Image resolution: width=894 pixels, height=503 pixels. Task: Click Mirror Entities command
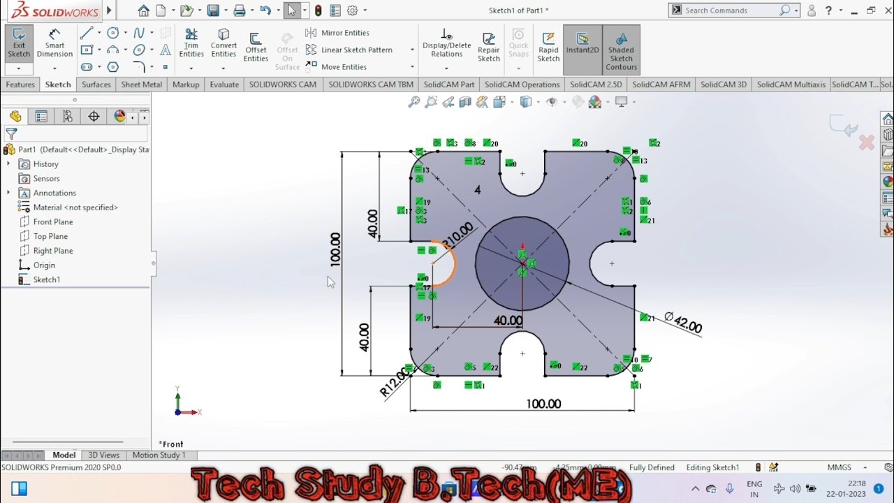[338, 33]
